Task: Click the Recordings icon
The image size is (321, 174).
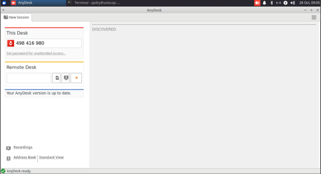Action: pyautogui.click(x=8, y=148)
